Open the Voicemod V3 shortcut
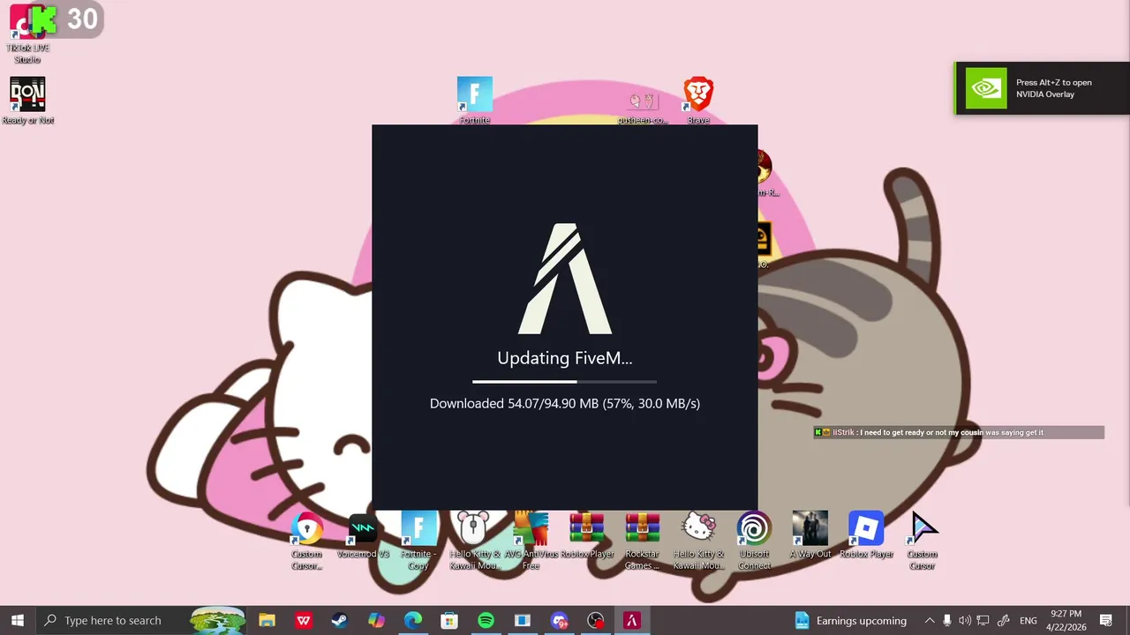 point(363,534)
